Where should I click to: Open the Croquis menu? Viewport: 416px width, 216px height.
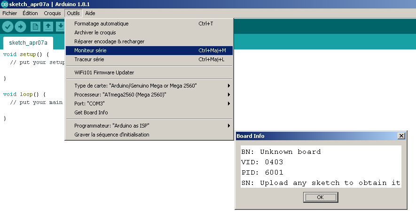coord(52,13)
